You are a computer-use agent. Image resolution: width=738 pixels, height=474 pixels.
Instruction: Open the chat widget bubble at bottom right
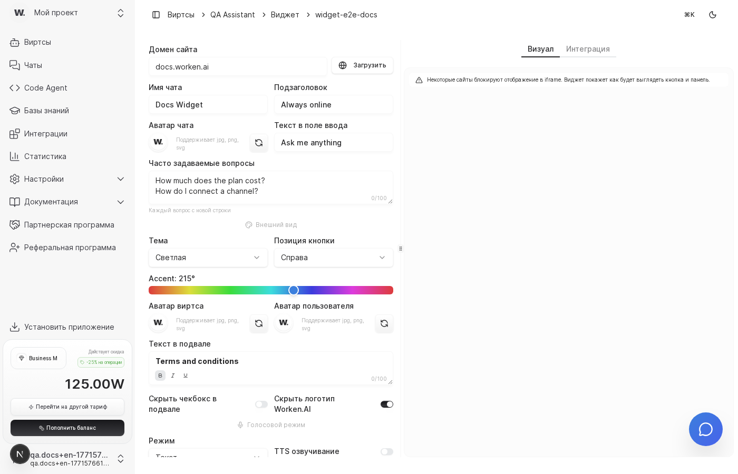pyautogui.click(x=706, y=429)
